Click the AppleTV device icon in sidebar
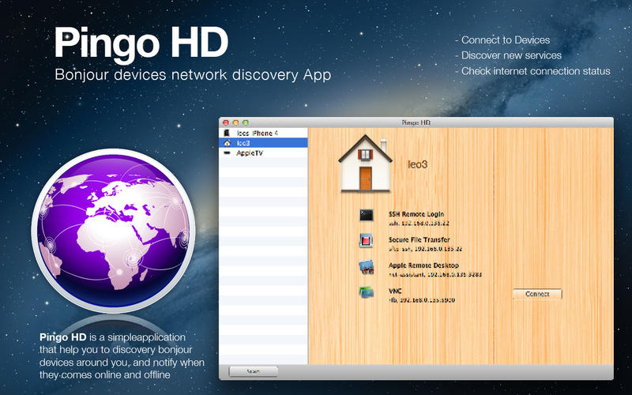 click(x=228, y=152)
